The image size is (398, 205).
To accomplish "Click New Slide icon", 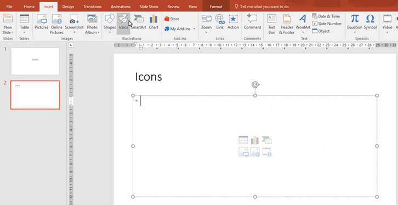I will point(8,19).
